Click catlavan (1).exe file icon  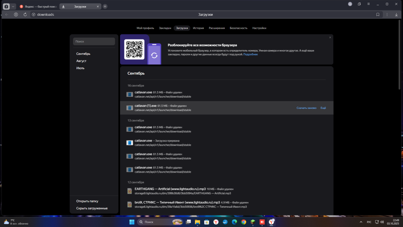[129, 108]
